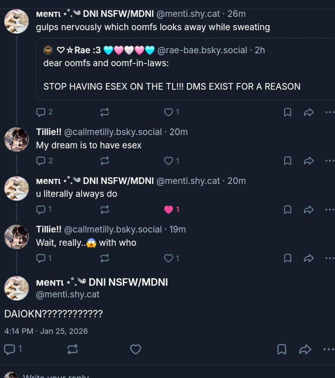This screenshot has width=335, height=378.
Task: Like the main DAIOKN post
Action: point(136,349)
